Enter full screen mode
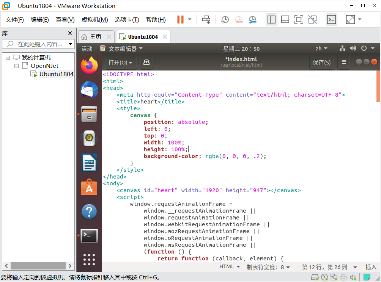This screenshot has height=282, width=381. click(299, 19)
